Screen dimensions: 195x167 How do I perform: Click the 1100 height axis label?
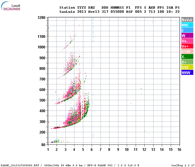tap(42, 36)
